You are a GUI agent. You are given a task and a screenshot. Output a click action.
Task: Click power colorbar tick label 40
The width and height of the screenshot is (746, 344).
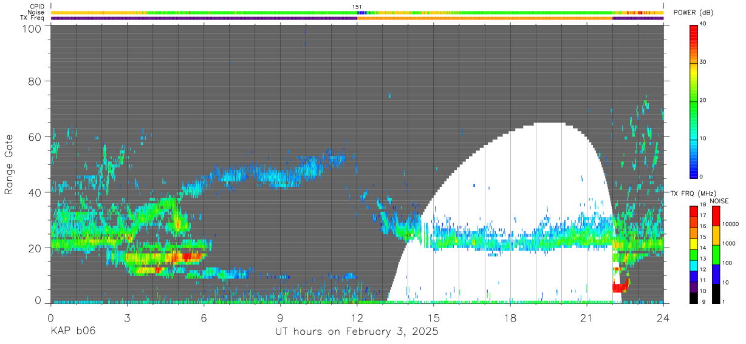click(x=703, y=24)
